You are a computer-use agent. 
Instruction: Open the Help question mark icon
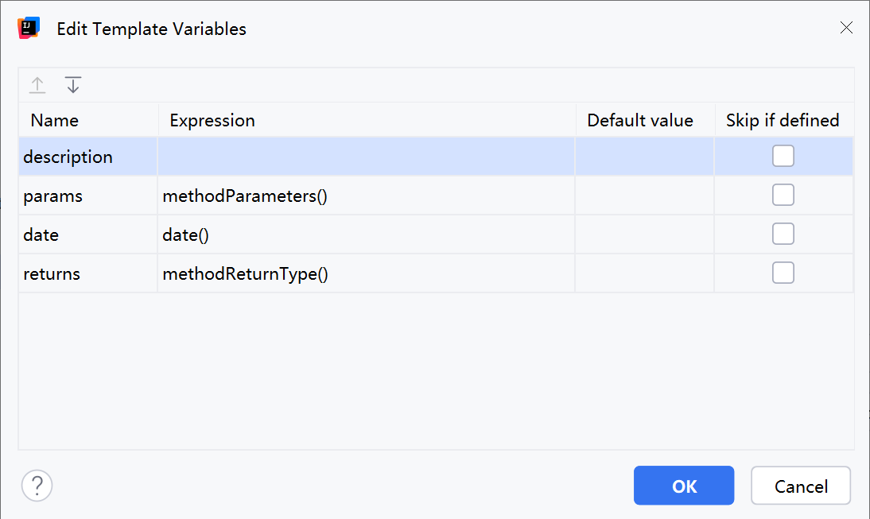[37, 485]
